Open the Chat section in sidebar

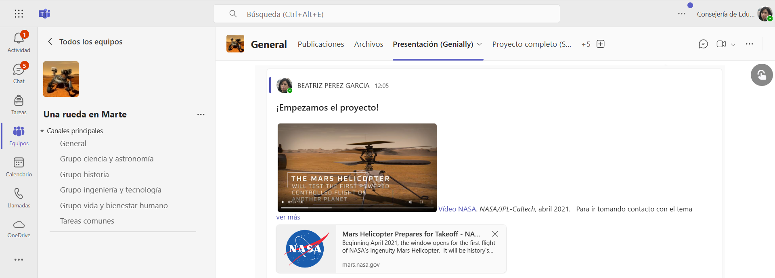tap(19, 73)
